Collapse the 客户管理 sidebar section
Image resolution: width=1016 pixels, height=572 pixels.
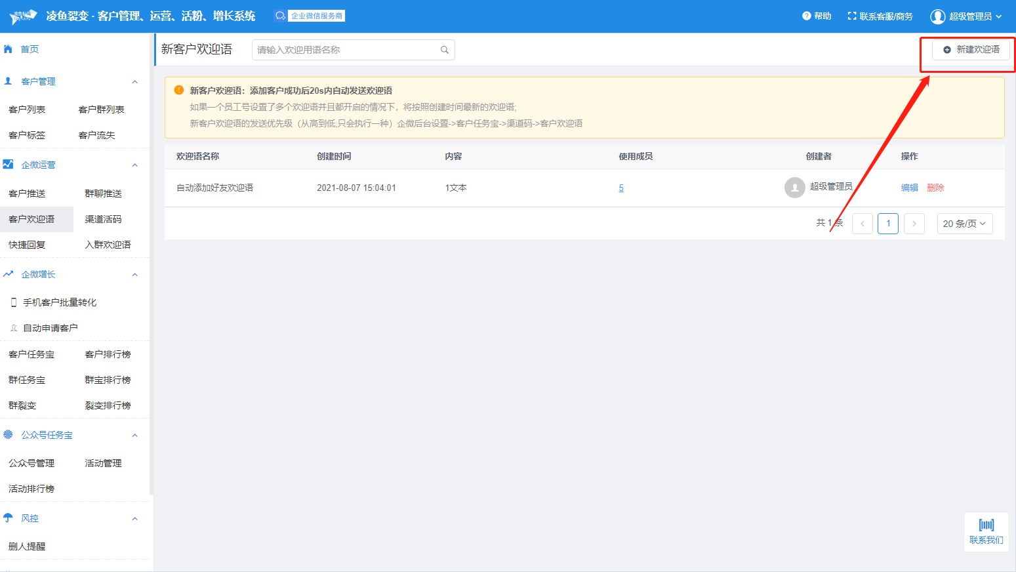tap(135, 82)
